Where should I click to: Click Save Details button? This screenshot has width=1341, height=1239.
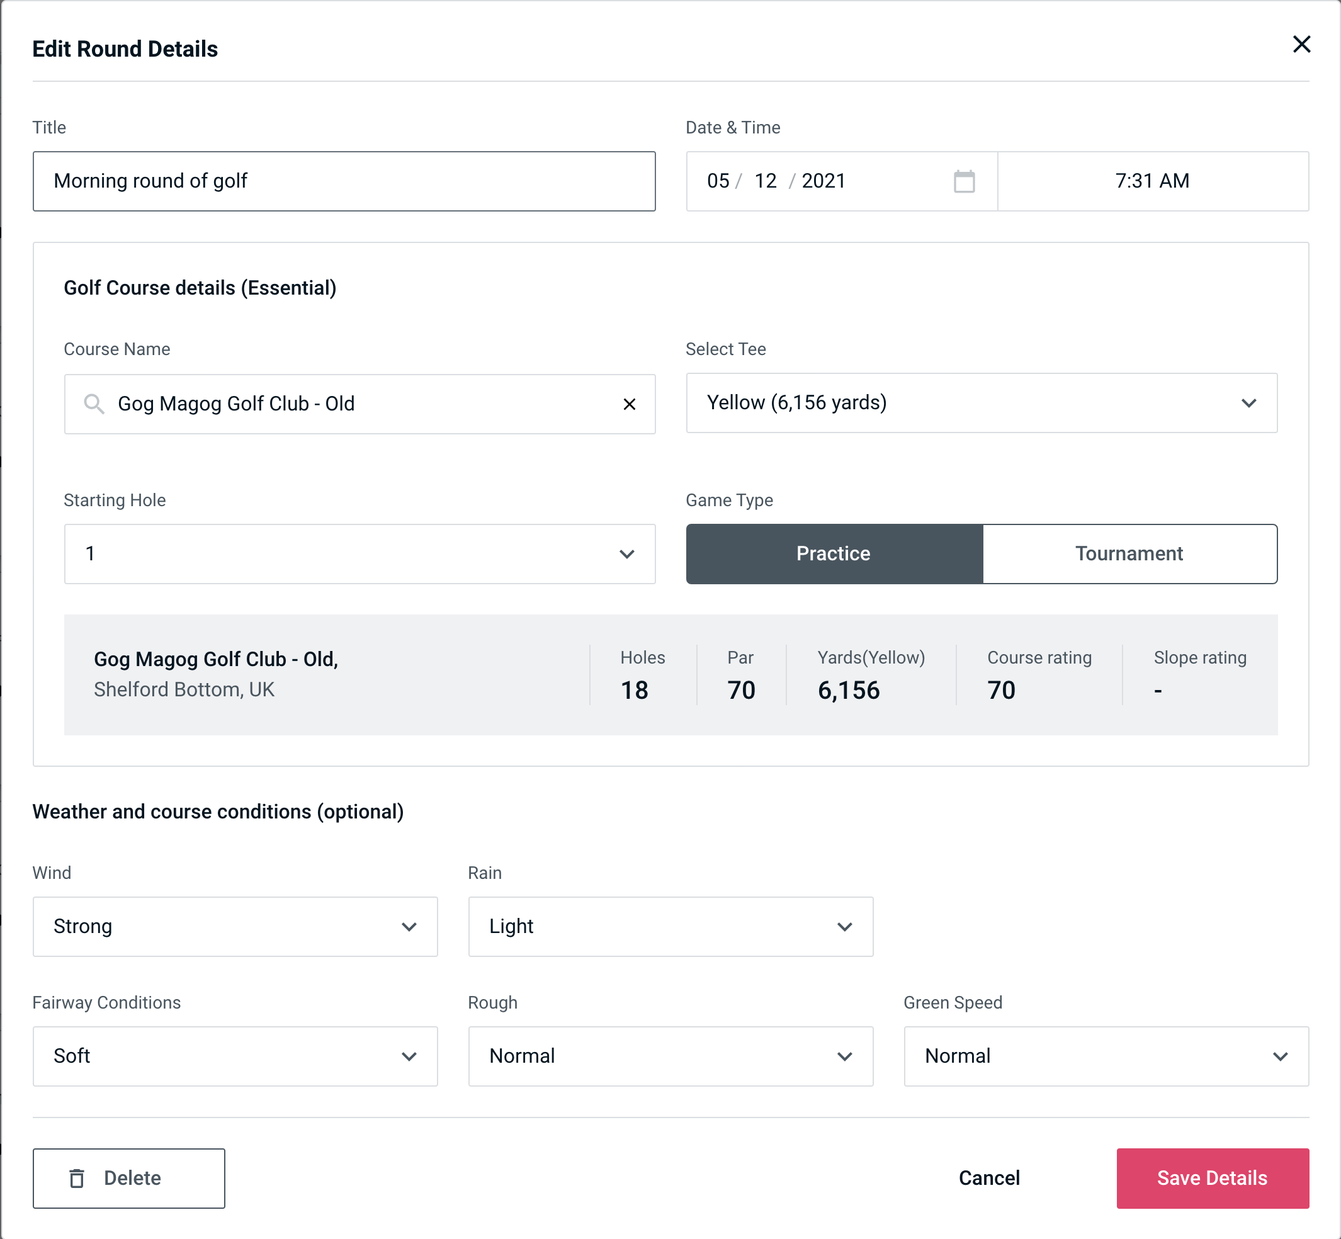click(1211, 1177)
